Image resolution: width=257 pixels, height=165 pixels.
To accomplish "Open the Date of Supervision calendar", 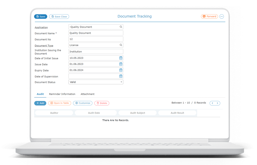I will tap(121, 76).
